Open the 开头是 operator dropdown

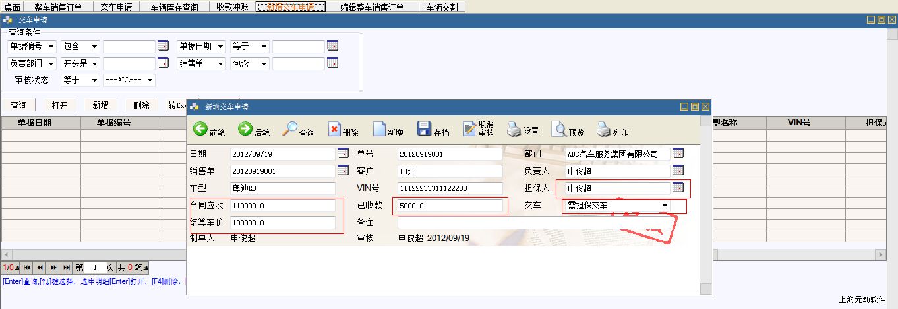click(x=94, y=64)
